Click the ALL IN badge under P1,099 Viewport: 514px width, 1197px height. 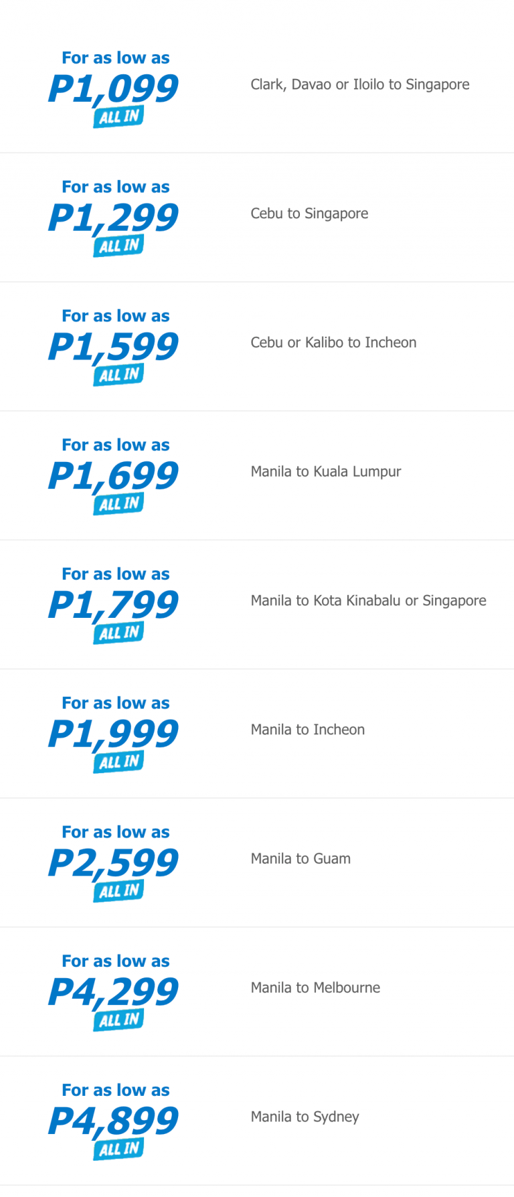click(119, 117)
